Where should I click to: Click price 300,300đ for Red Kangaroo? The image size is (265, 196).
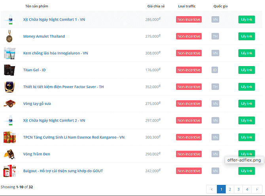coord(153,137)
